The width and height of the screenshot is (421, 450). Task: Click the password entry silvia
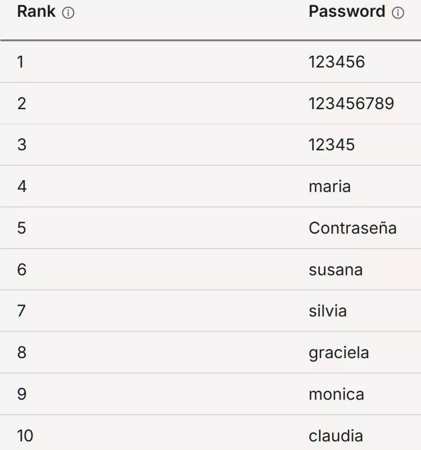pyautogui.click(x=327, y=311)
